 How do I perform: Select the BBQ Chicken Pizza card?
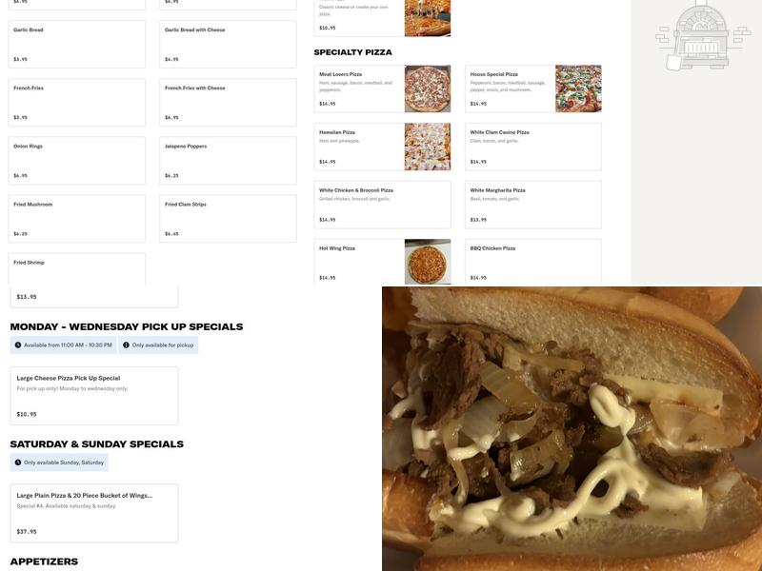click(533, 262)
